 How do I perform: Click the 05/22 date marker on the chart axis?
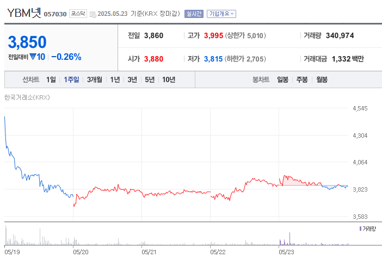[x=218, y=252]
